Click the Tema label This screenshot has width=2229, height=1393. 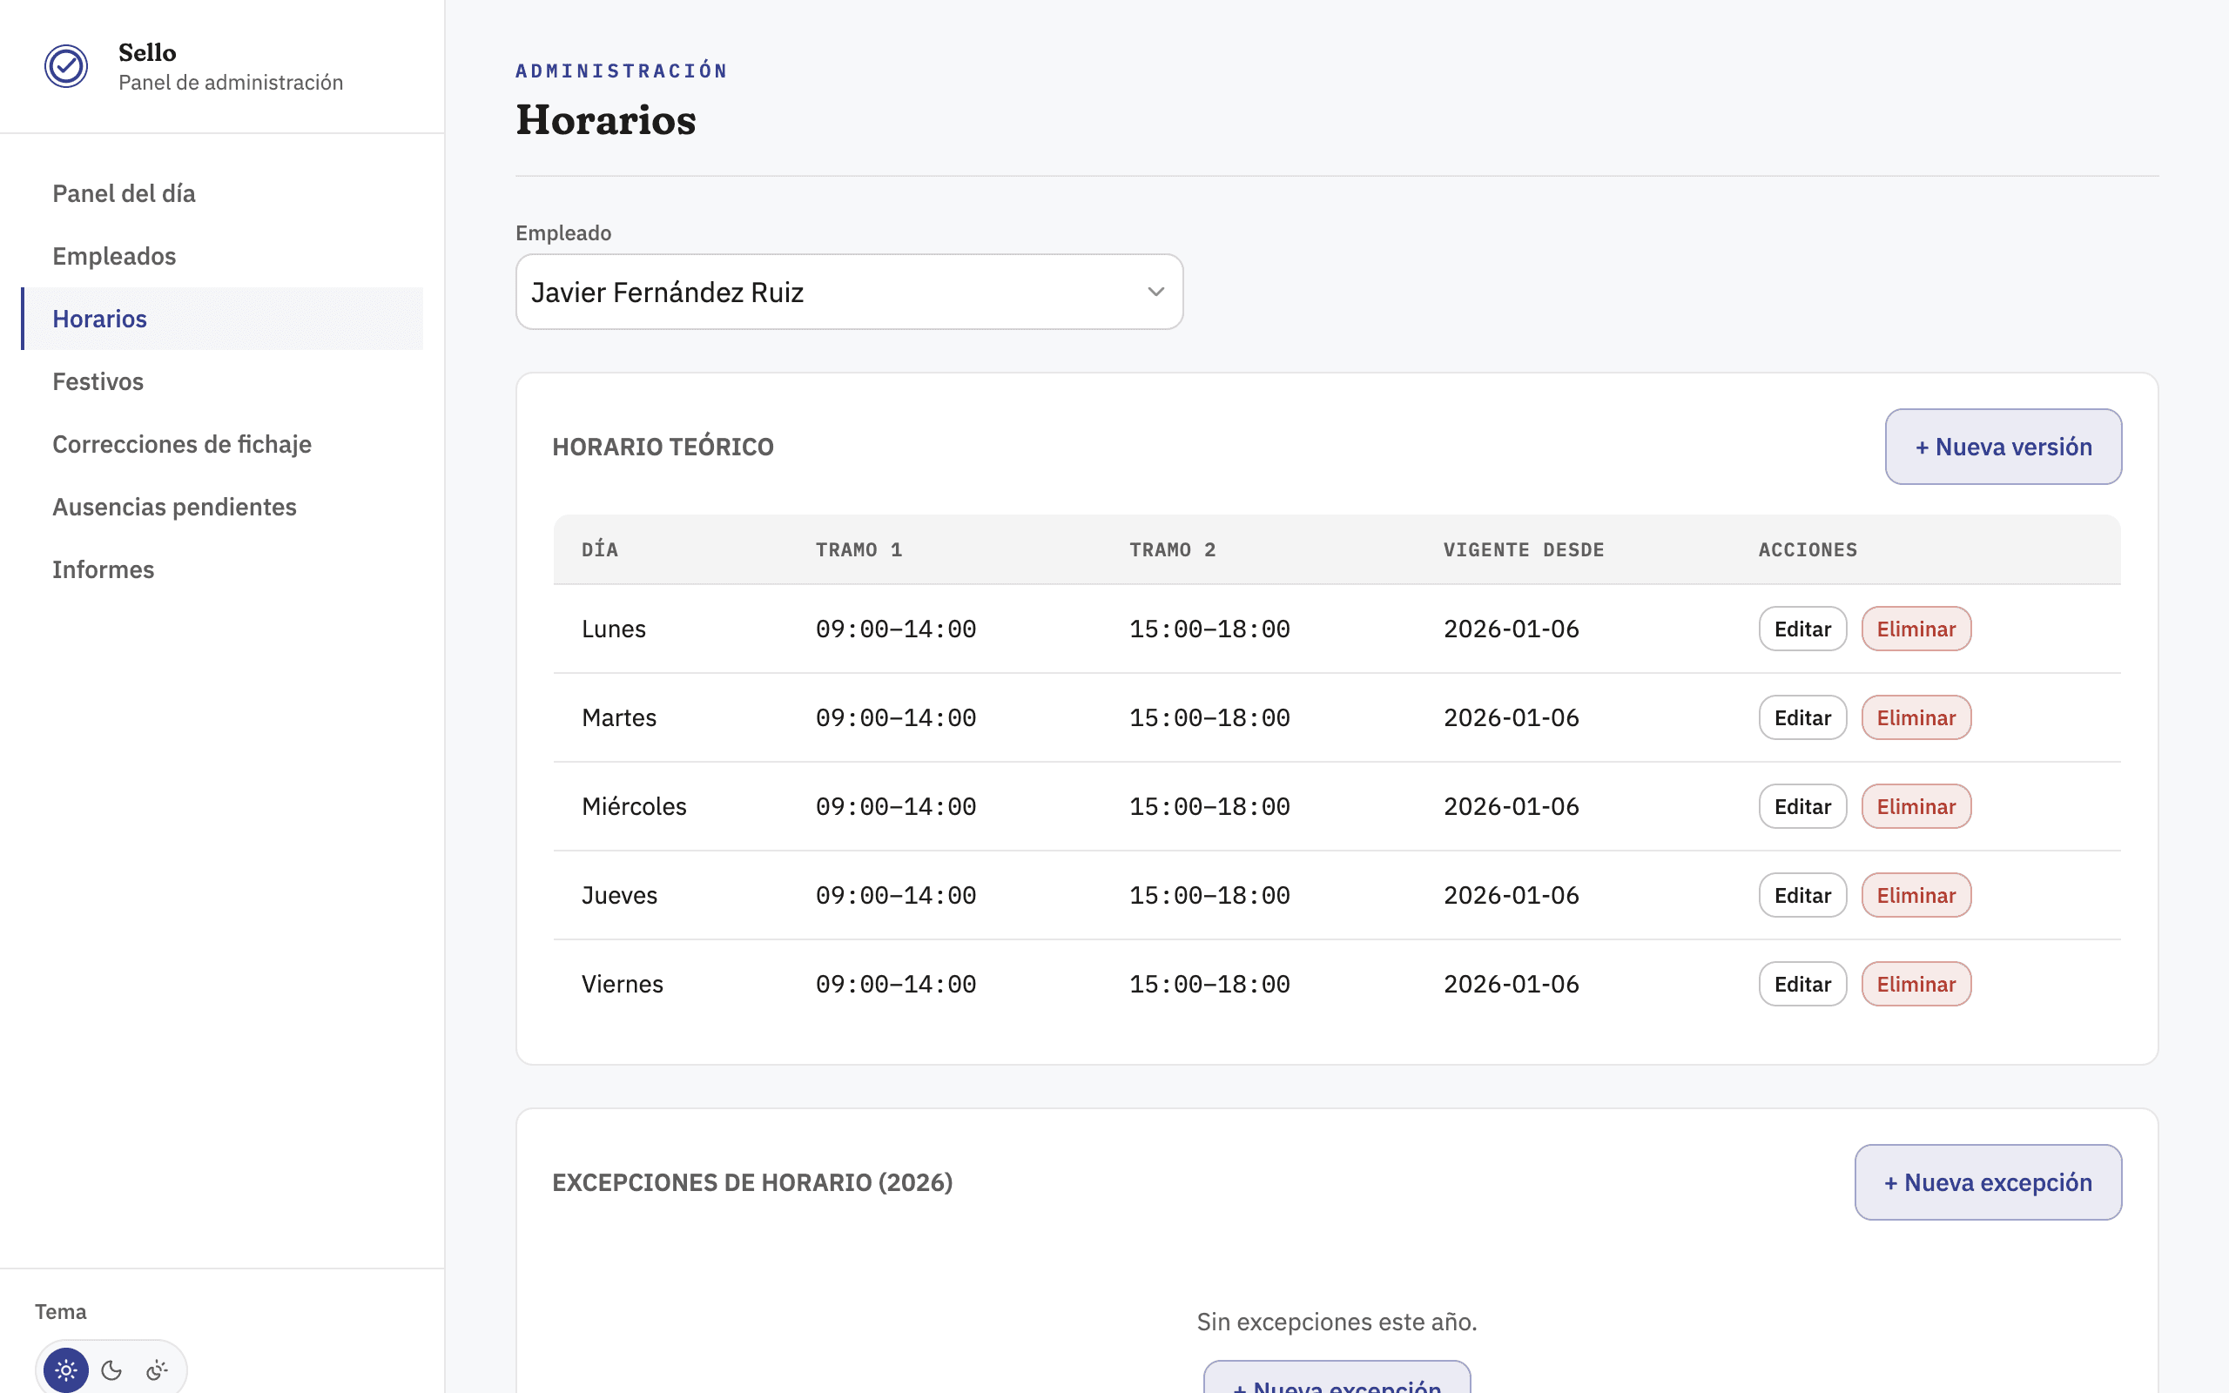tap(60, 1311)
